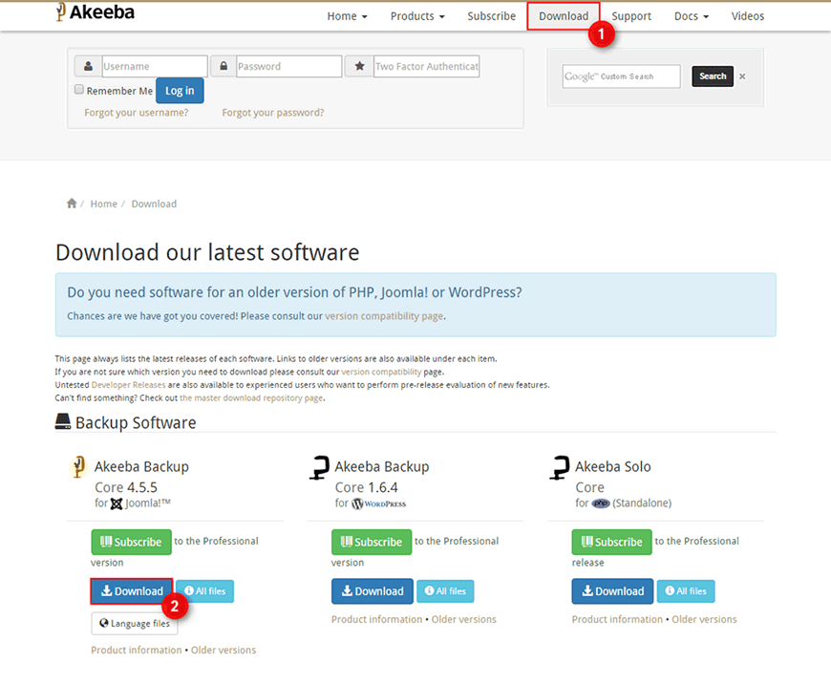The height and width of the screenshot is (685, 831).
Task: Clear search with the X icon
Action: [742, 76]
